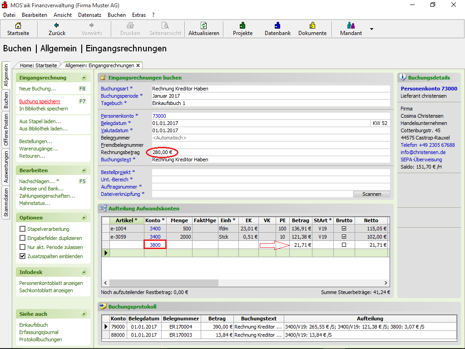Collapse the Optionen panel section
Image resolution: width=465 pixels, height=349 pixels.
tap(84, 218)
